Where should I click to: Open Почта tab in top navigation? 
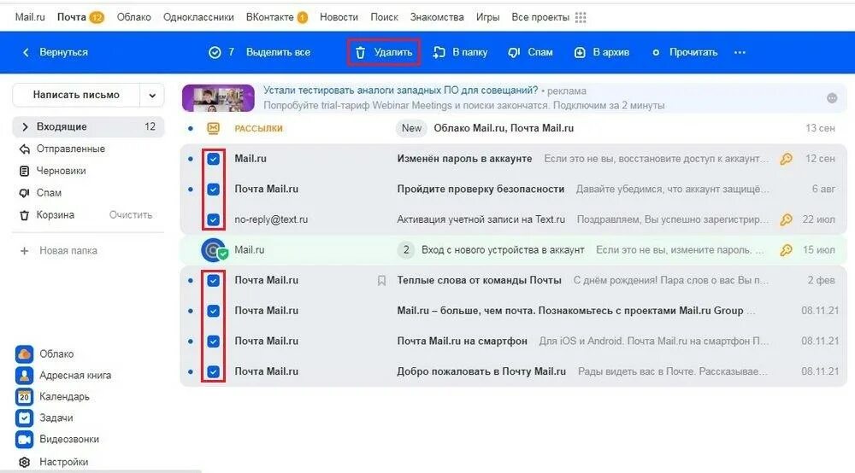[72, 17]
